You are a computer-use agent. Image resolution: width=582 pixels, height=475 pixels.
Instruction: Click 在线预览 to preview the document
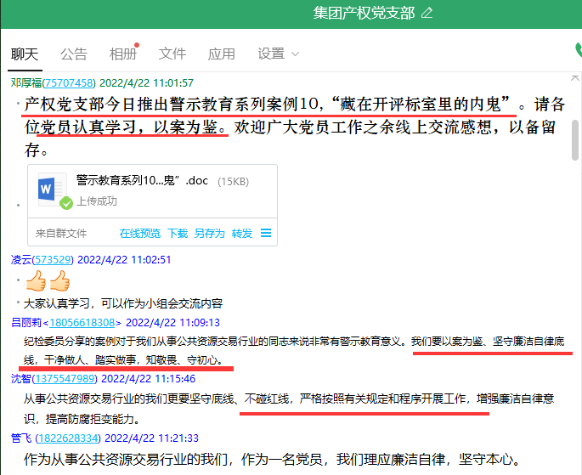click(x=139, y=233)
